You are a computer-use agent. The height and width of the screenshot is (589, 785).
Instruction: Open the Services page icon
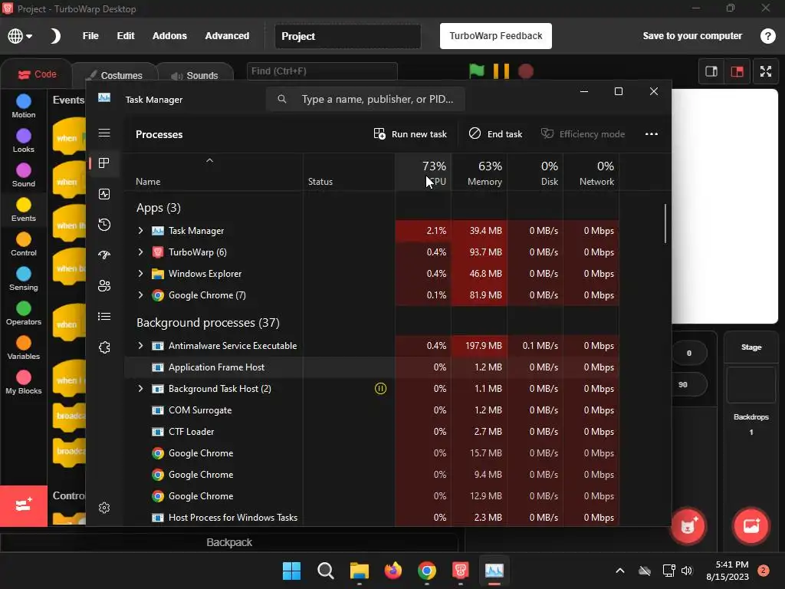(104, 347)
